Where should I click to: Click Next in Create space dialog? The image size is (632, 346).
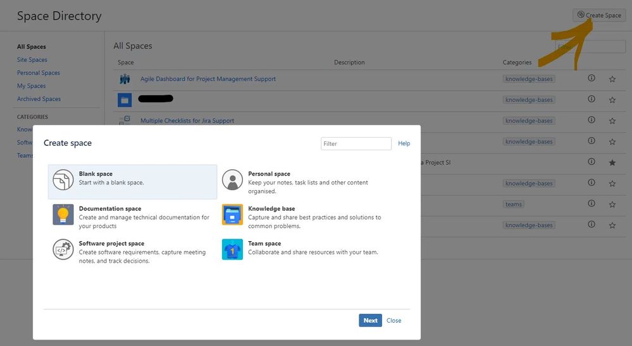[x=371, y=321]
